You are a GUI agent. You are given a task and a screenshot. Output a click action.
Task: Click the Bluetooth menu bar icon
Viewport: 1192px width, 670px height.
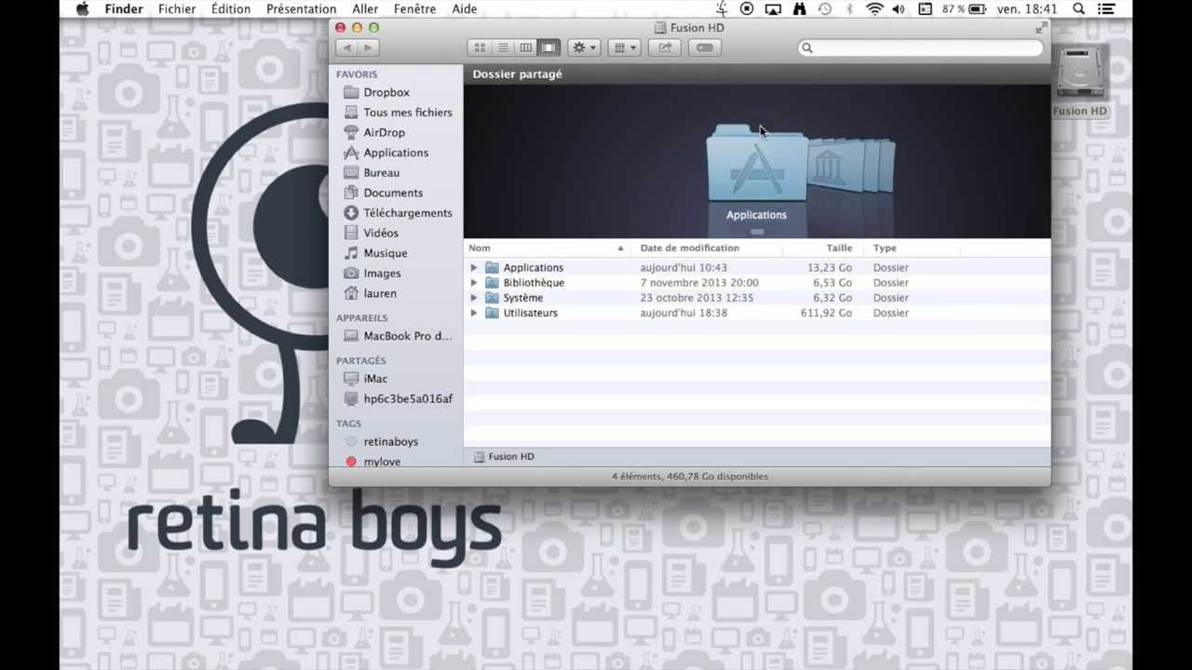849,9
